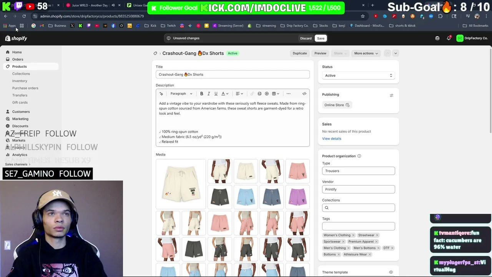
Task: Save the unsaved changes
Action: point(321,38)
